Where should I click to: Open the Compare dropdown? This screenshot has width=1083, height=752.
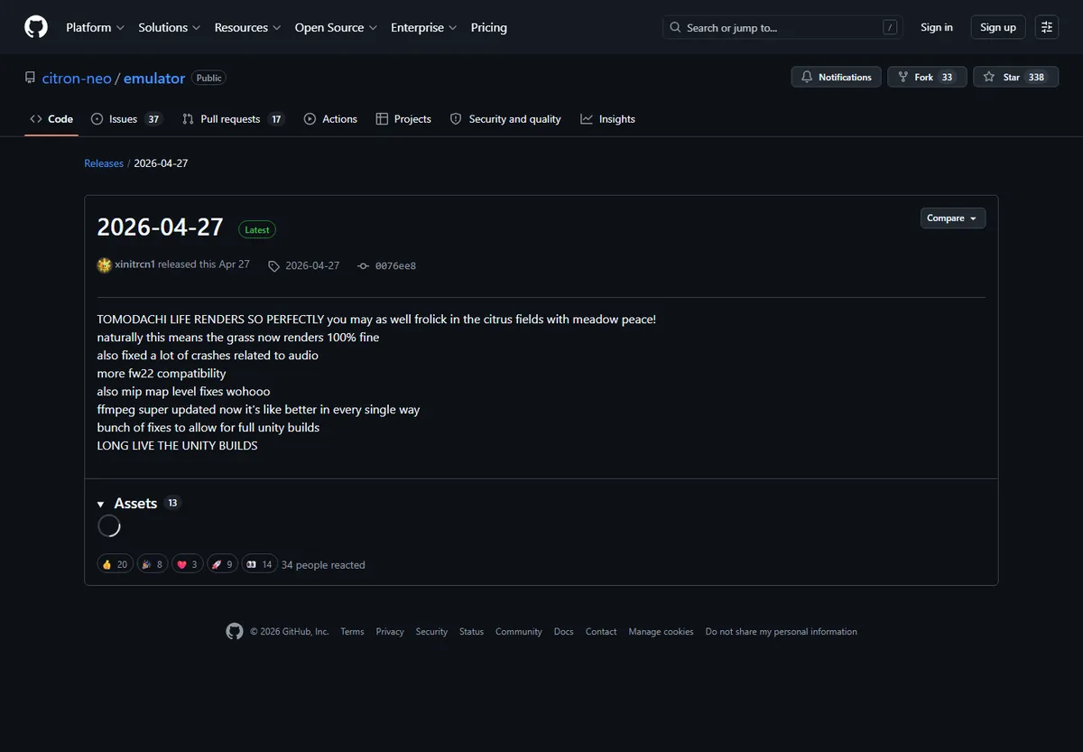tap(953, 218)
